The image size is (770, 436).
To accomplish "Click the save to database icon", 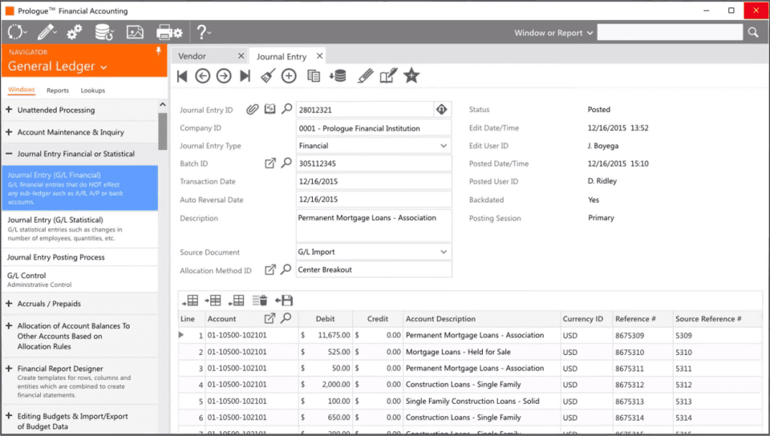I will pyautogui.click(x=338, y=76).
